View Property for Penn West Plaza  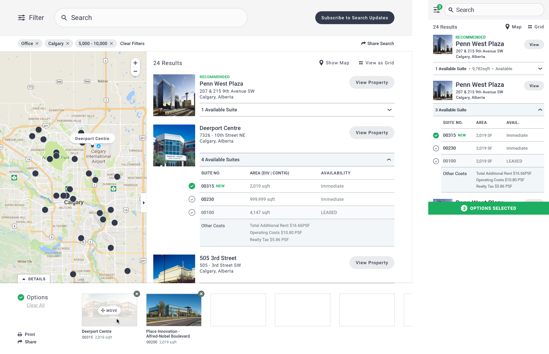[x=372, y=82]
